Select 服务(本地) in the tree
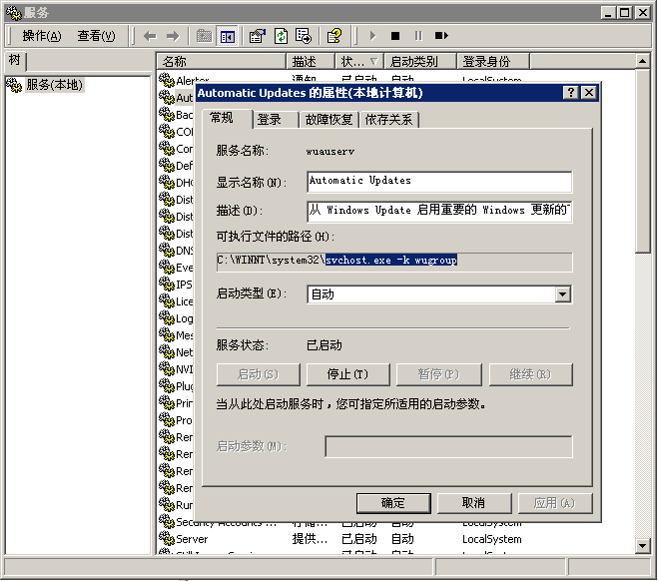 point(55,85)
